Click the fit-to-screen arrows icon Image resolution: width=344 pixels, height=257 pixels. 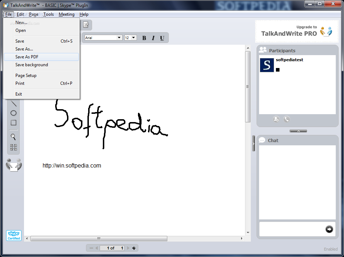(13, 147)
